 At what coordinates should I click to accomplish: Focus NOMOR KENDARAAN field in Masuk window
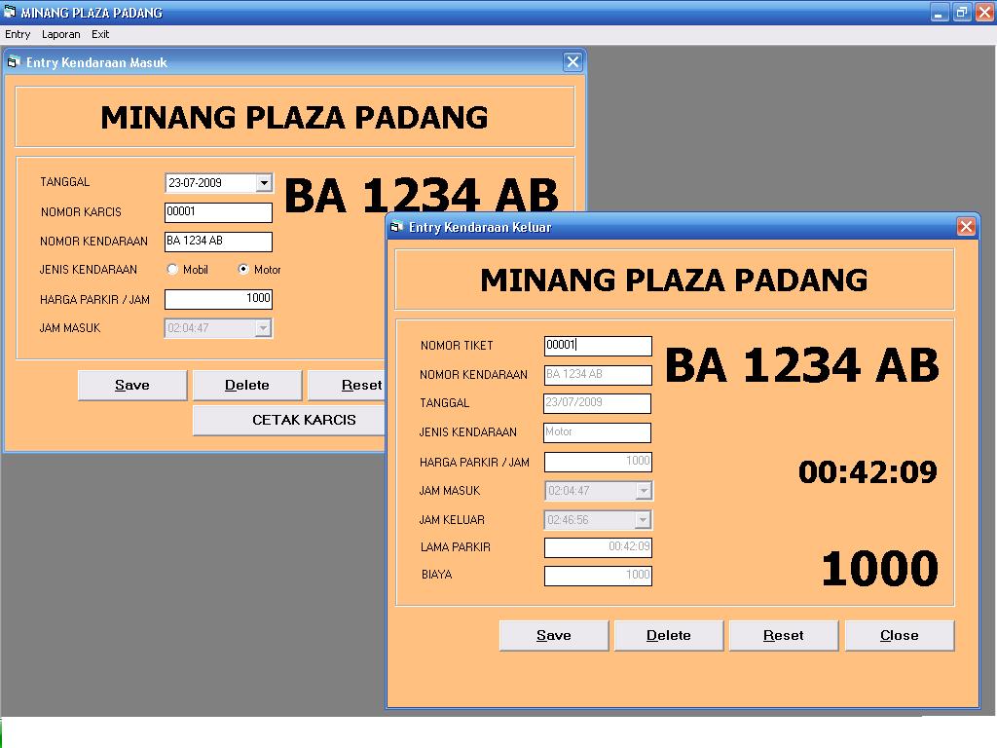[x=218, y=242]
